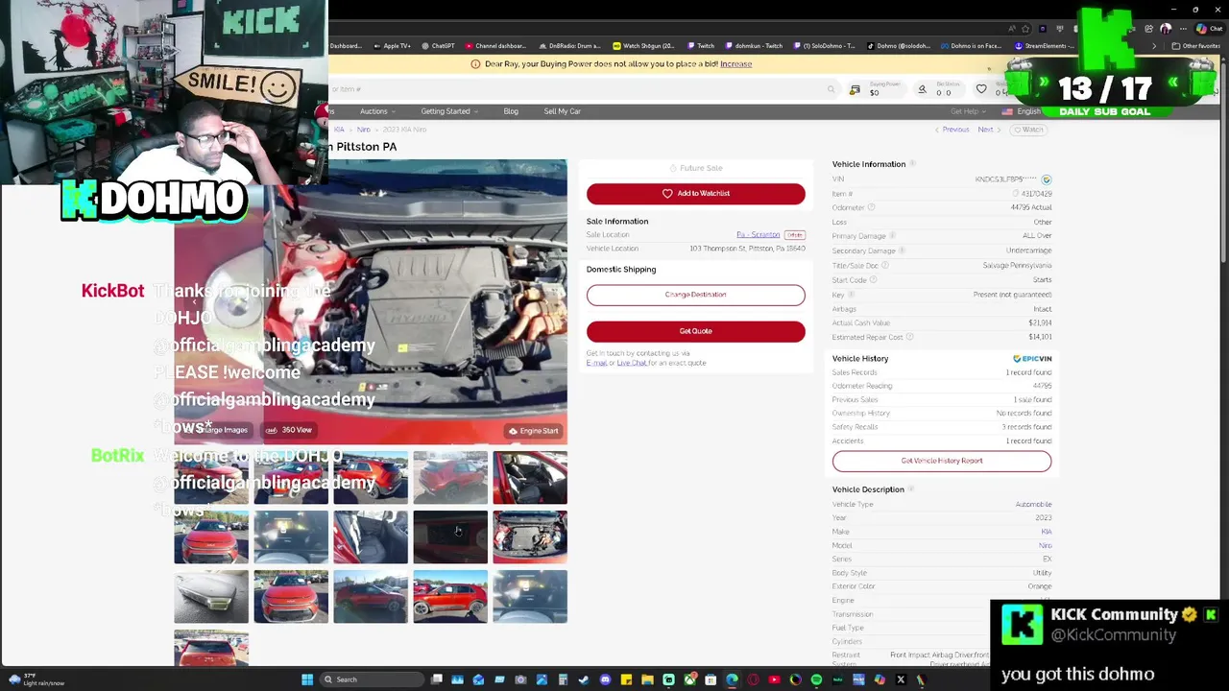Click the Change Destination button
Screen dimensions: 1229x691
point(695,295)
